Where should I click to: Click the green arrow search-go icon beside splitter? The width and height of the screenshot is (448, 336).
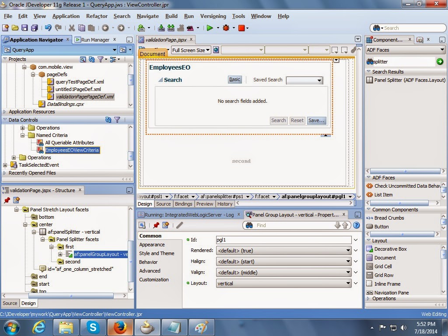coord(440,61)
